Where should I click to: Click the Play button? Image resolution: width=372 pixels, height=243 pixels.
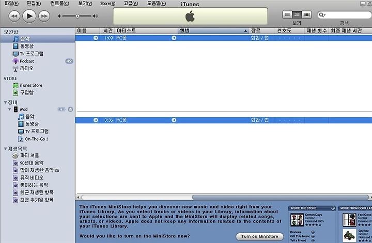coord(29,16)
